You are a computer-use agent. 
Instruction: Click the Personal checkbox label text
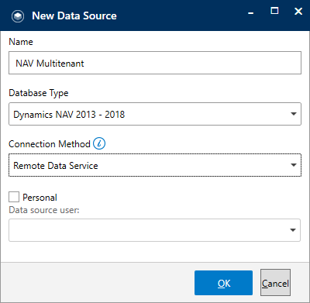pos(40,198)
